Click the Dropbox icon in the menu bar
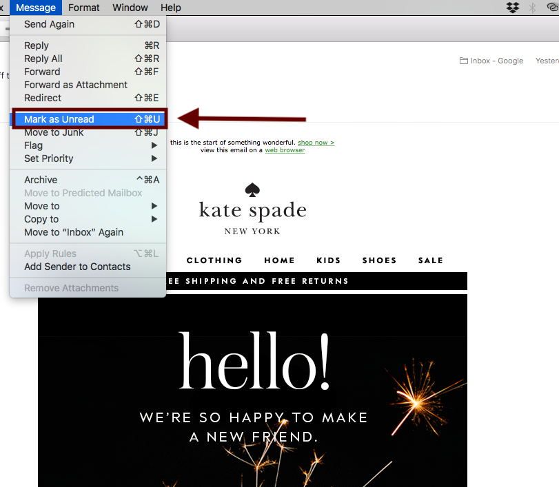The image size is (559, 487). [x=512, y=8]
